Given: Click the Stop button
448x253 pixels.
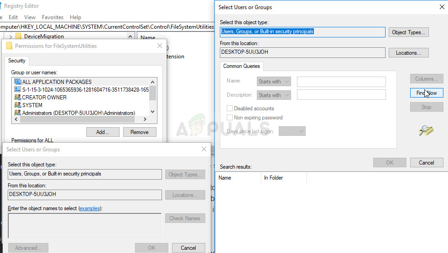Looking at the screenshot, I should click(427, 107).
